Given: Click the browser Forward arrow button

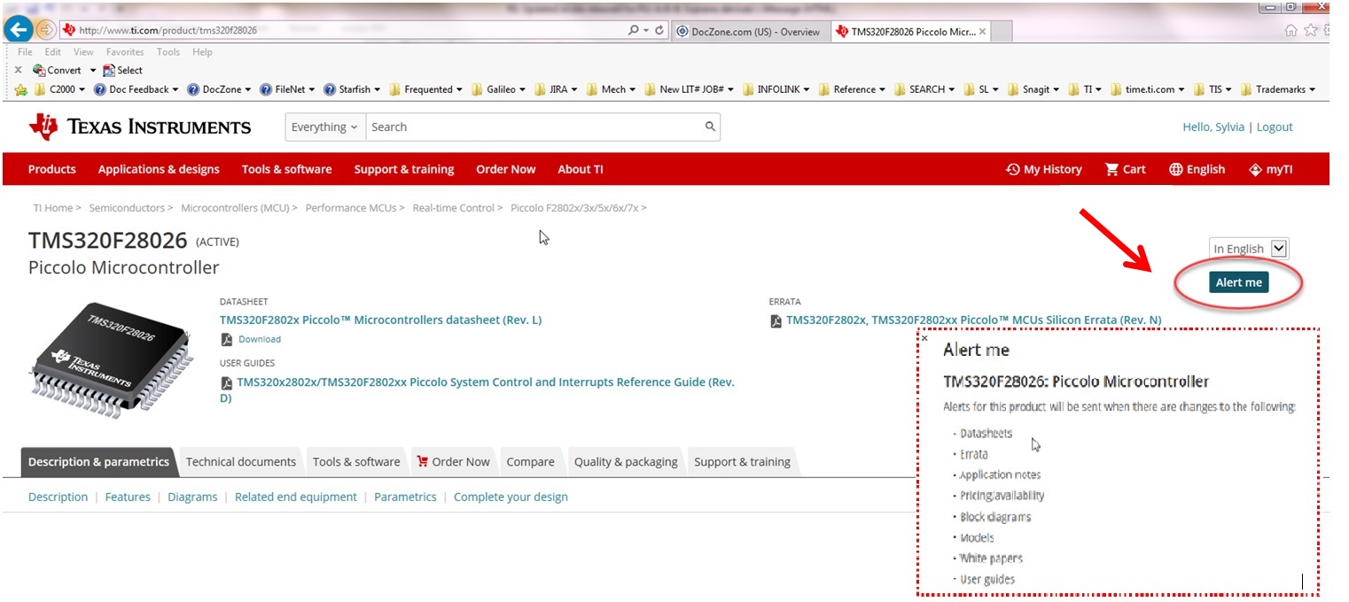Looking at the screenshot, I should (x=46, y=30).
